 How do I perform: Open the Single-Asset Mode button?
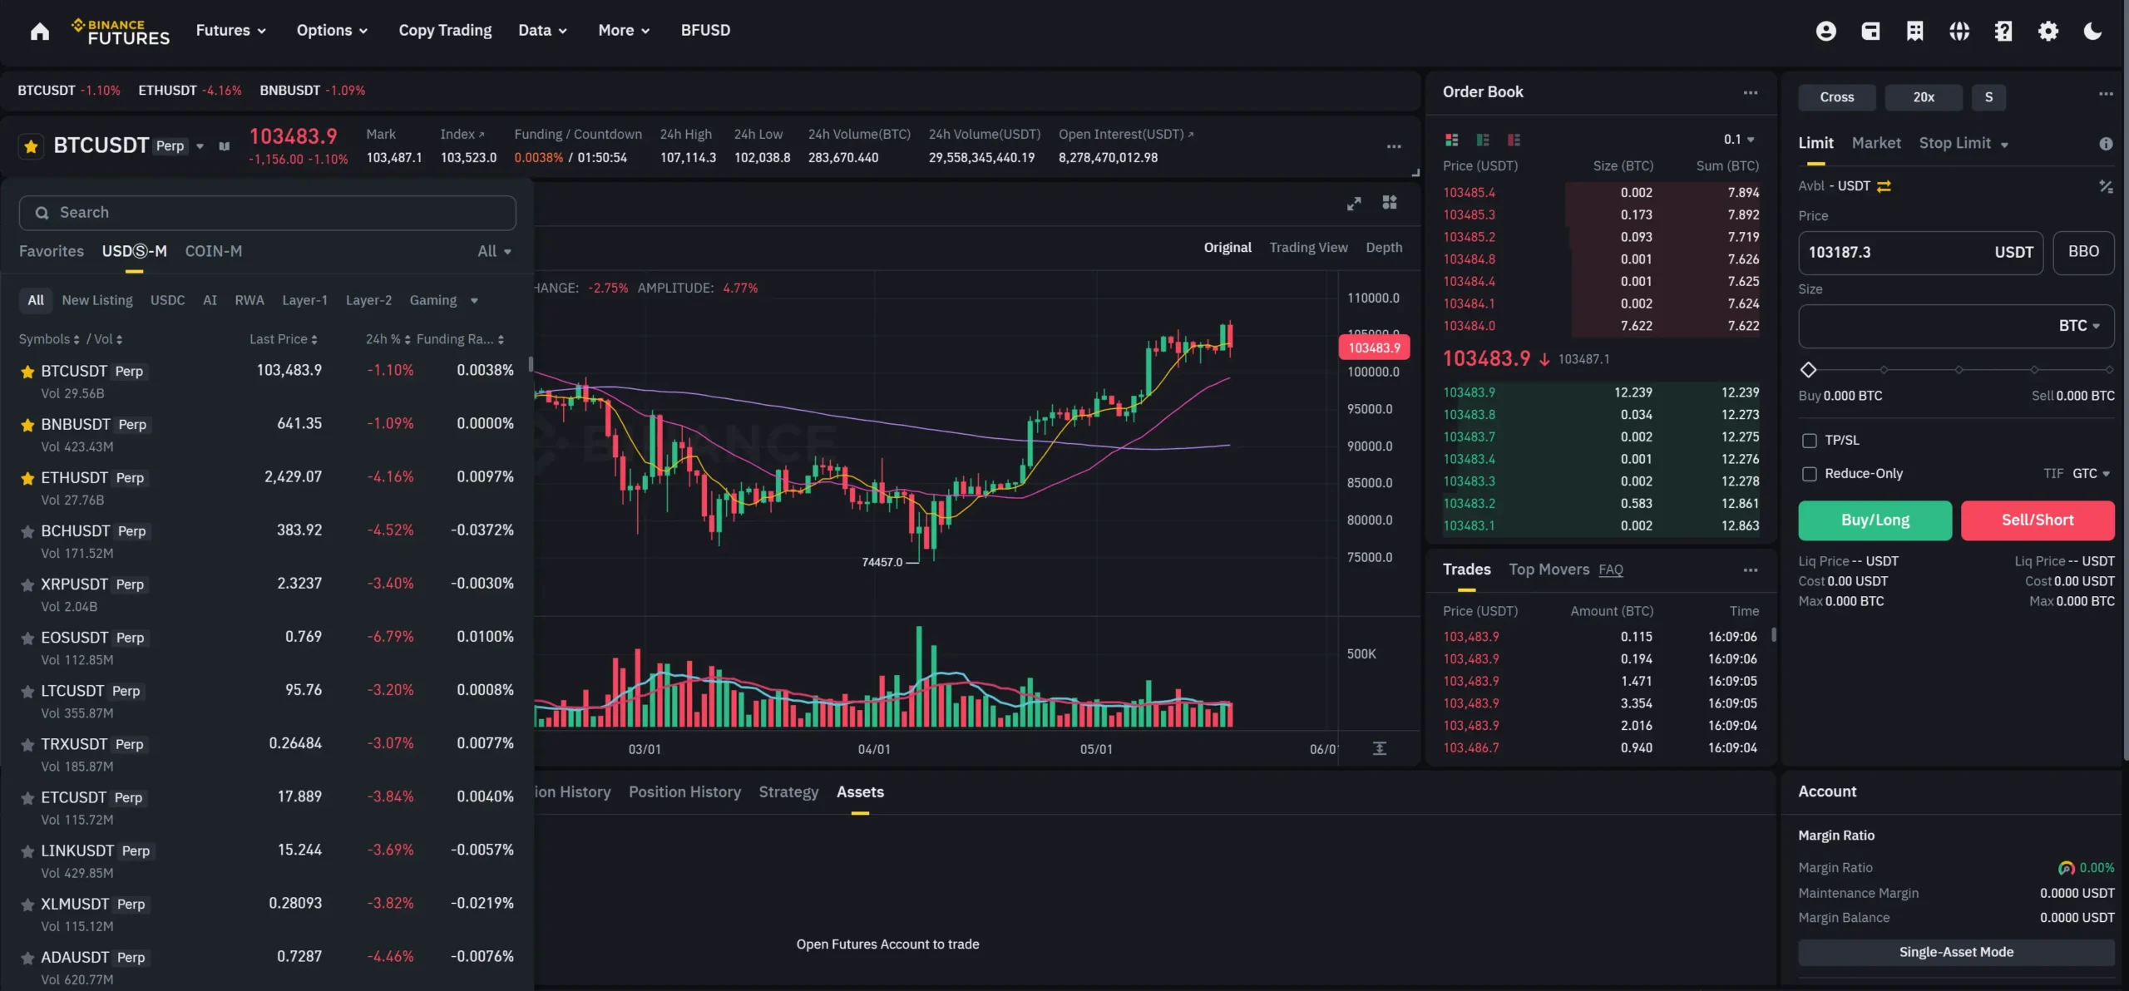[1956, 953]
